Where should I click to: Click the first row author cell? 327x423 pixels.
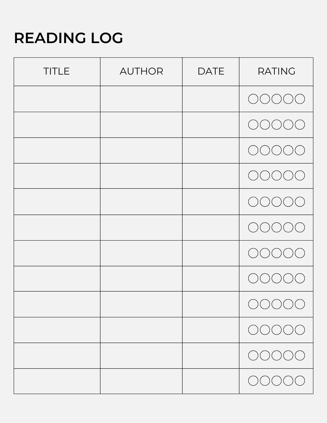coord(141,99)
